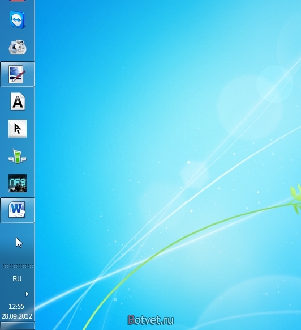Image resolution: width=301 pixels, height=330 pixels.
Task: Click the Show desktop strip below the date
Action: (x=18, y=326)
